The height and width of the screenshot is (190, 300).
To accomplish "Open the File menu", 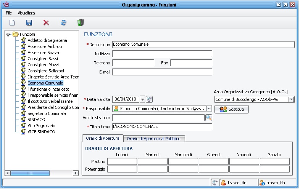I will pos(9,13).
